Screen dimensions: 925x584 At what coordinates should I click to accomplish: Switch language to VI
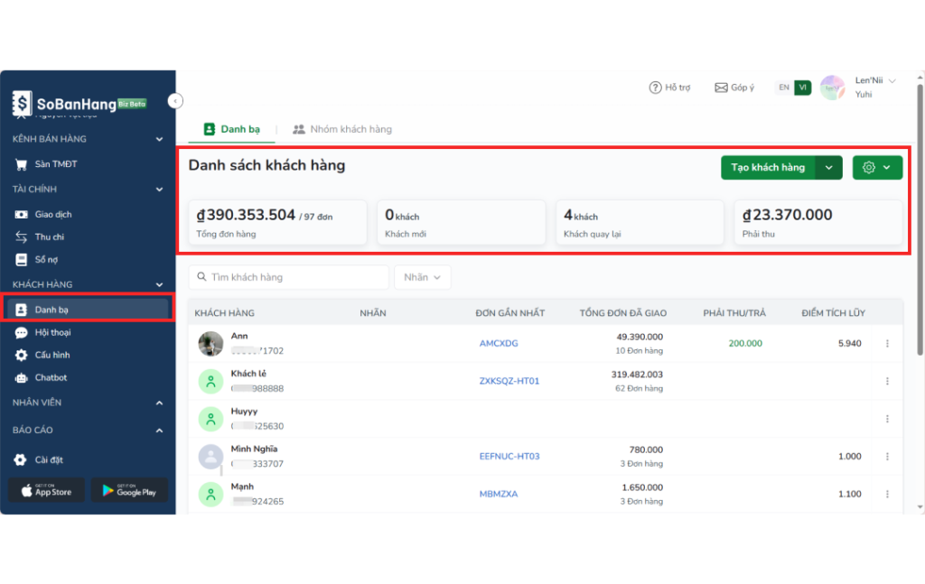coord(802,88)
